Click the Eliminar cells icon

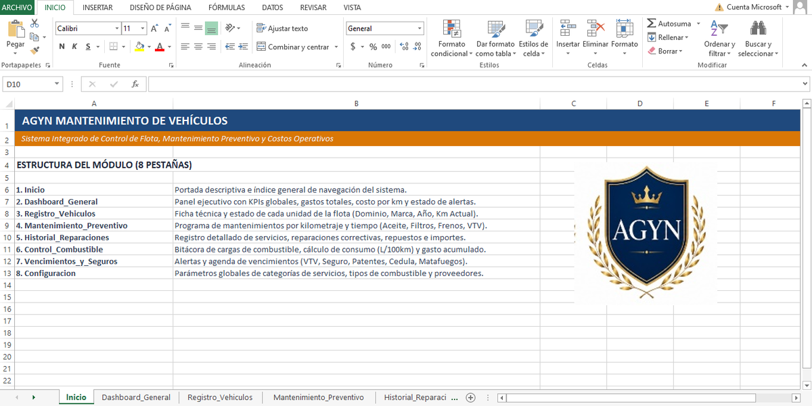[595, 28]
